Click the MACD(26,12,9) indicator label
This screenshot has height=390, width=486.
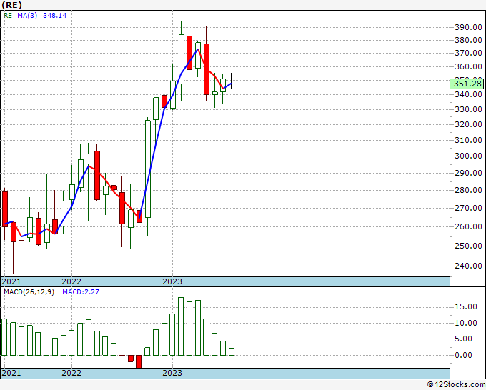click(29, 292)
